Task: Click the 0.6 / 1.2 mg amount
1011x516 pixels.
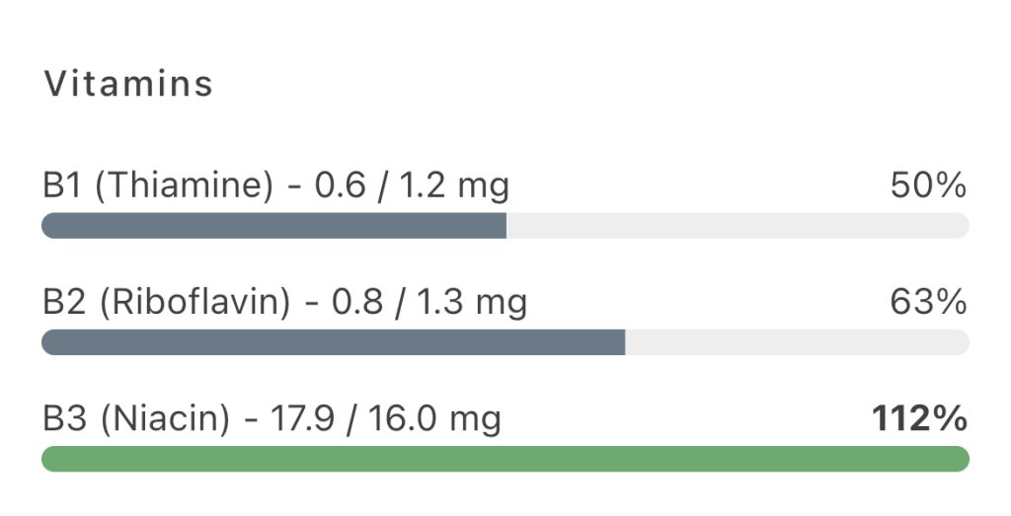Action: pos(412,186)
